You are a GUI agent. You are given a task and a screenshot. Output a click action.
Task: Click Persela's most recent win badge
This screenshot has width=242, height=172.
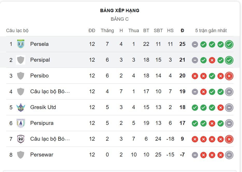229,44
